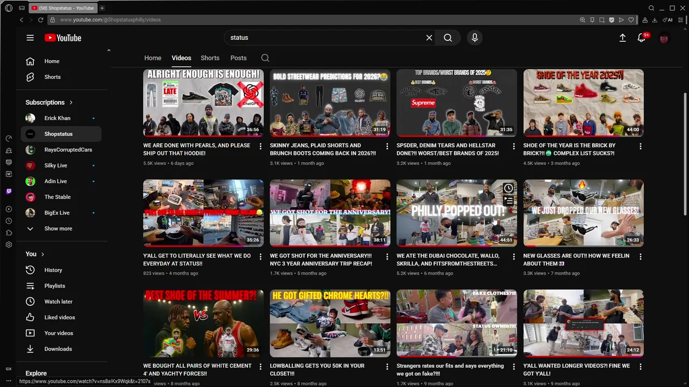Expand Show more subscriptions
The image size is (689, 387).
(x=61, y=228)
